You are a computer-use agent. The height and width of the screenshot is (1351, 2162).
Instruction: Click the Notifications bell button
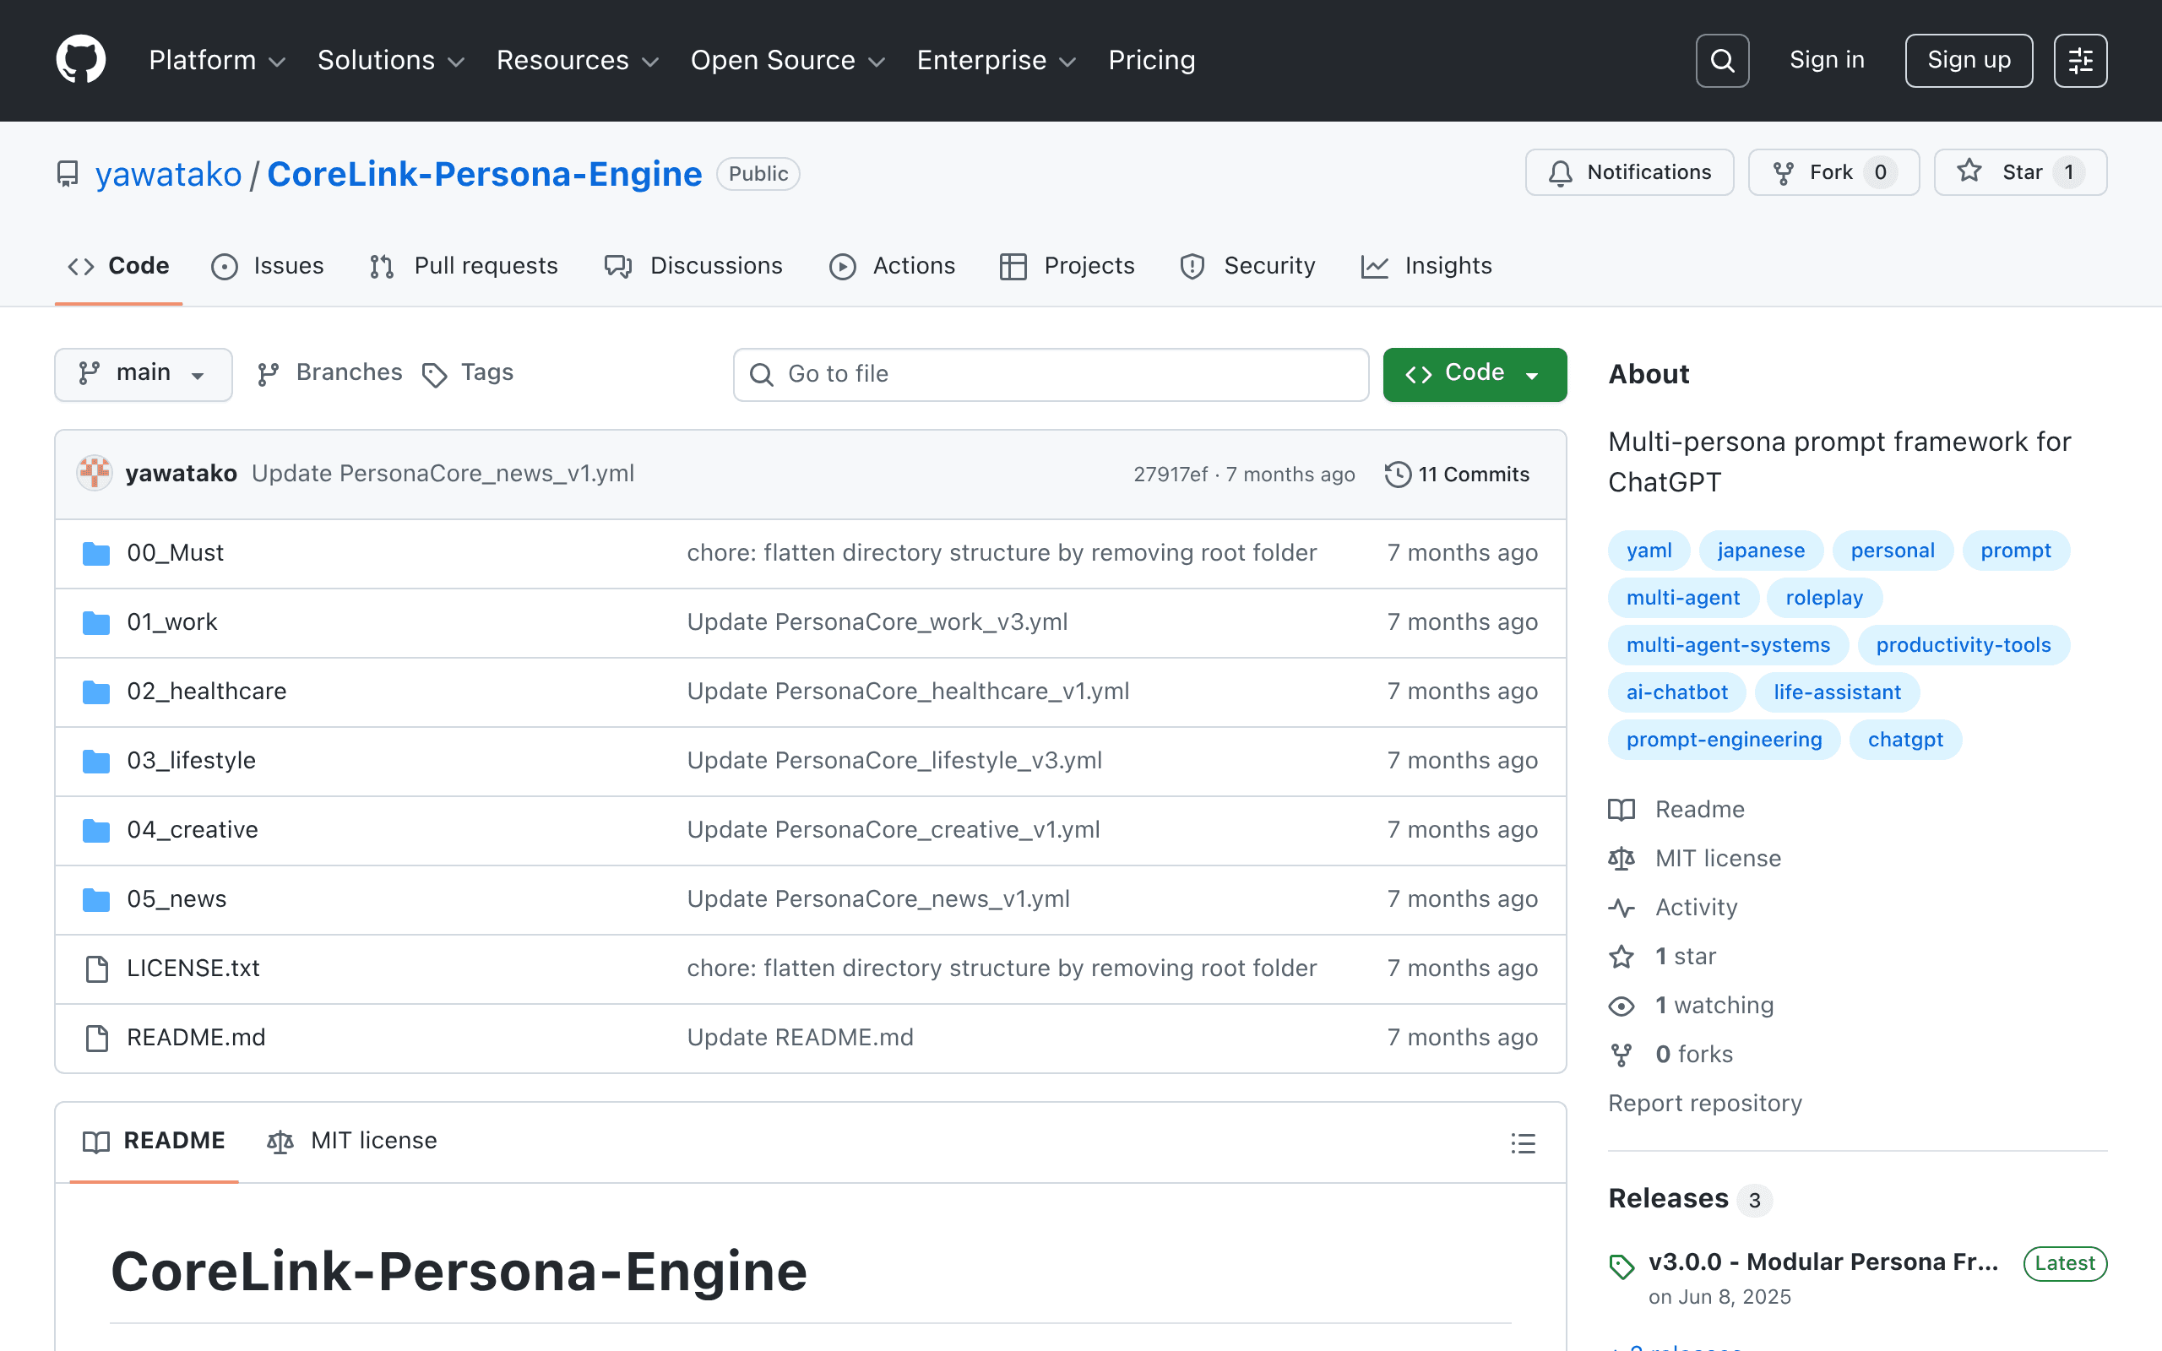point(1630,172)
